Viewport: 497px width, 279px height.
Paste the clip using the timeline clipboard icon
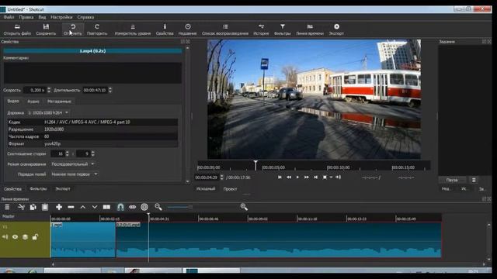coord(45,207)
